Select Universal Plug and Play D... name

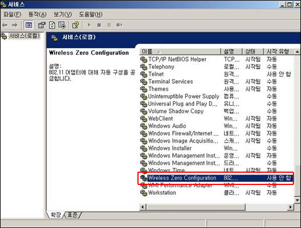coord(183,104)
